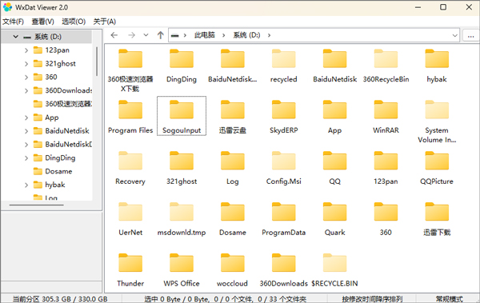This screenshot has width=480, height=303.
Task: Select the WinRAR folder icon
Action: [386, 110]
